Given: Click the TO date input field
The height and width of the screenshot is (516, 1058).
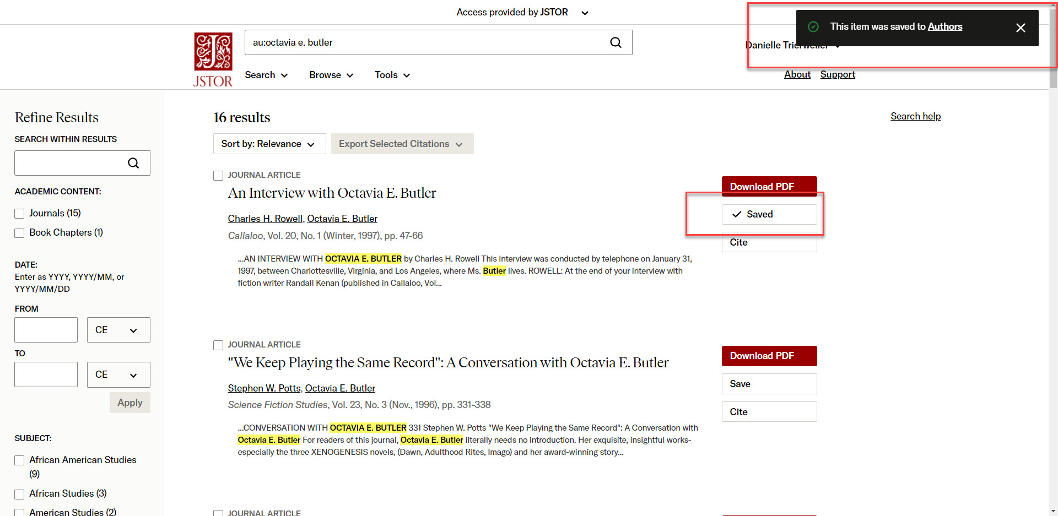Looking at the screenshot, I should pos(46,374).
